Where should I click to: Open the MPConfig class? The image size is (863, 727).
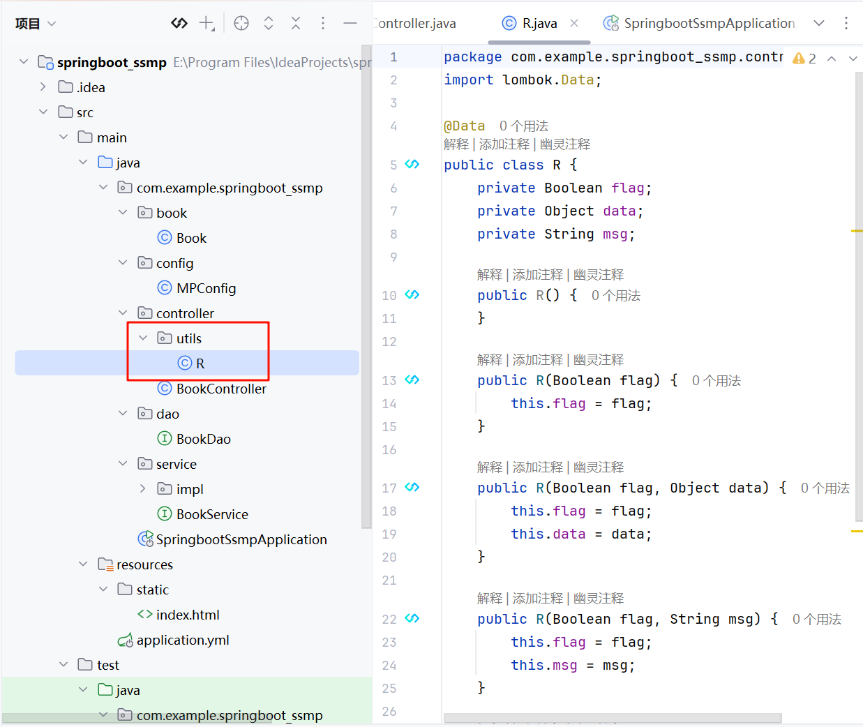pyautogui.click(x=197, y=288)
